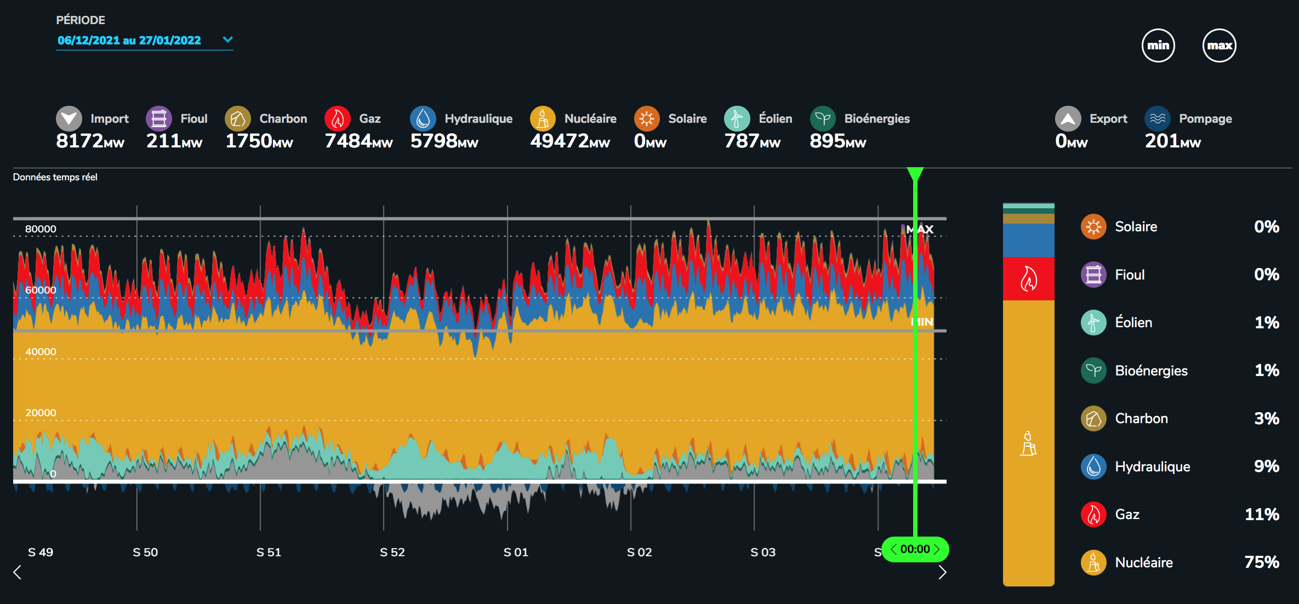Screen dimensions: 1299x604
Task: Click the Éolien turbine icon in top legend
Action: click(x=737, y=118)
